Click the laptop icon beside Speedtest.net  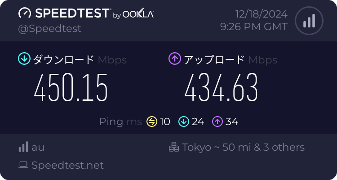[x=23, y=165]
